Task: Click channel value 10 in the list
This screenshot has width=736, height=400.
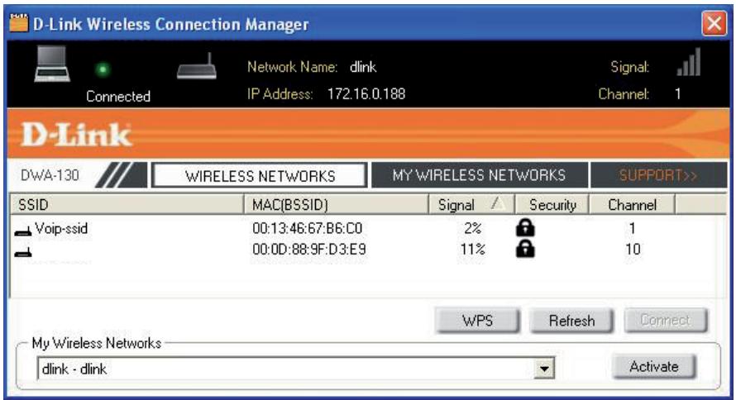Action: coord(633,249)
